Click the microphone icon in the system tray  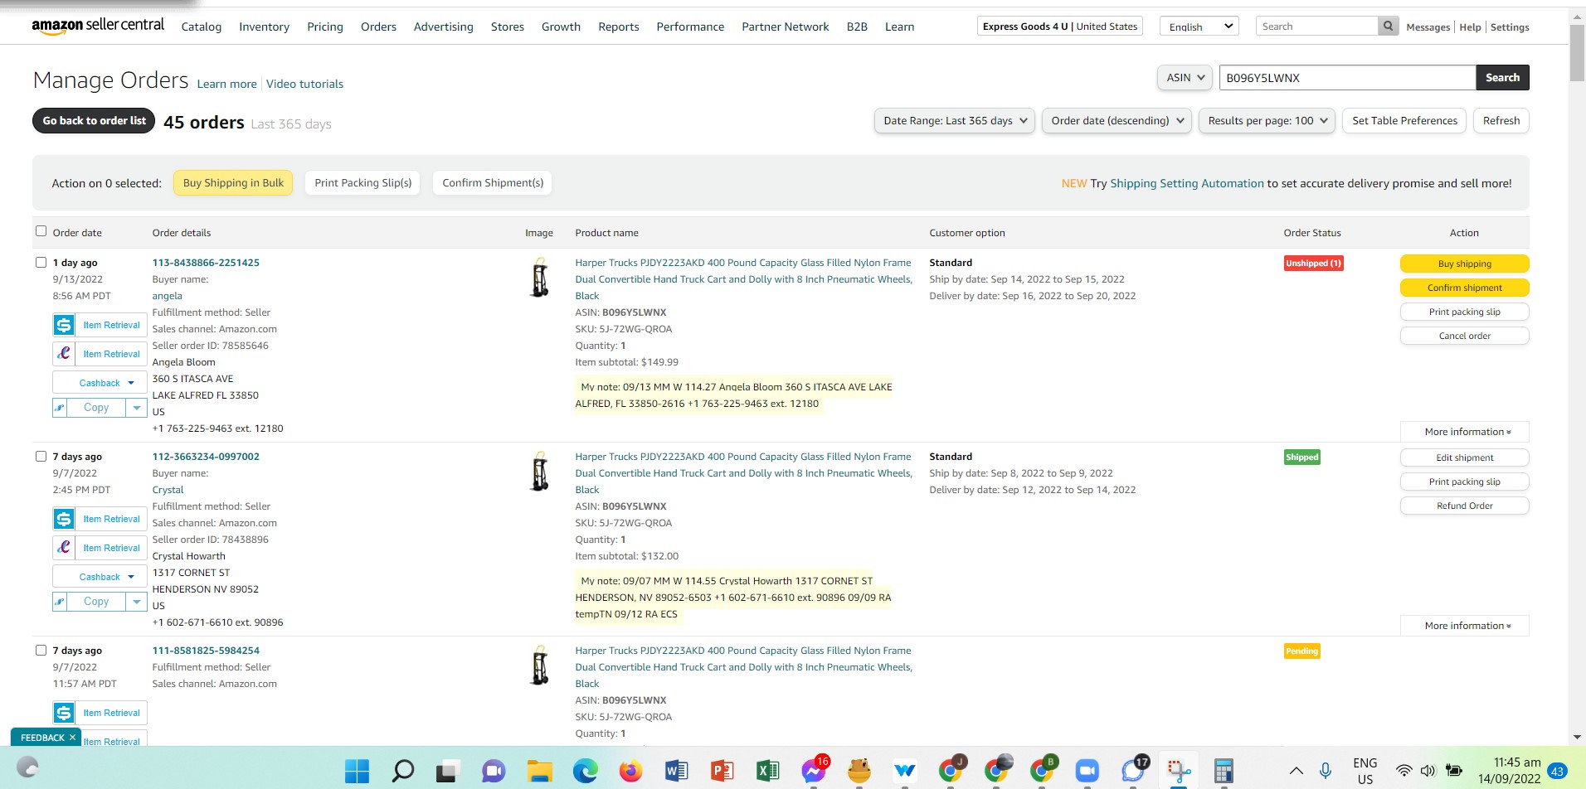[x=1326, y=771]
